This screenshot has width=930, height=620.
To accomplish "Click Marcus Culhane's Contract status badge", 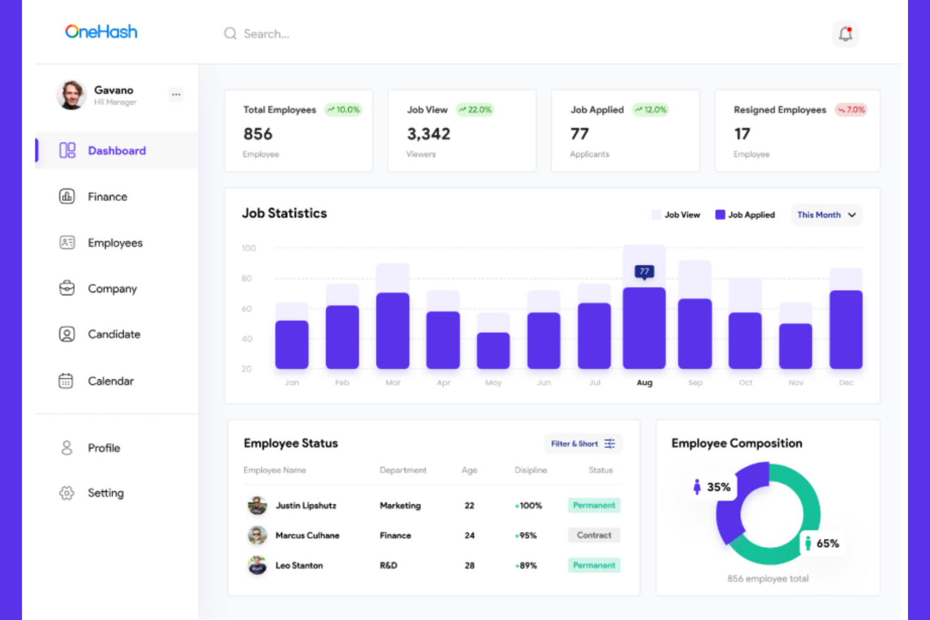I will click(x=594, y=535).
